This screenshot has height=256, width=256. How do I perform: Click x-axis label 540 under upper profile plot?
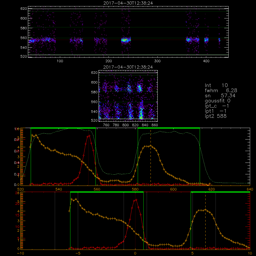pyautogui.click(x=59, y=189)
